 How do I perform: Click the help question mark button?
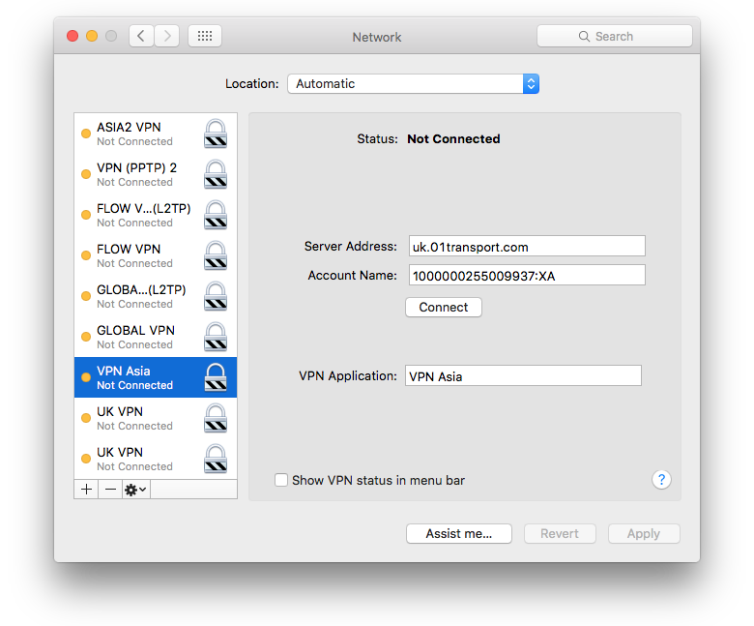661,479
